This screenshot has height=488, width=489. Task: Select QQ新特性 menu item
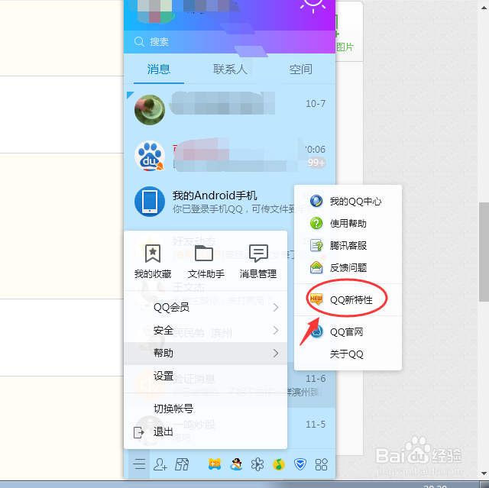pyautogui.click(x=348, y=300)
